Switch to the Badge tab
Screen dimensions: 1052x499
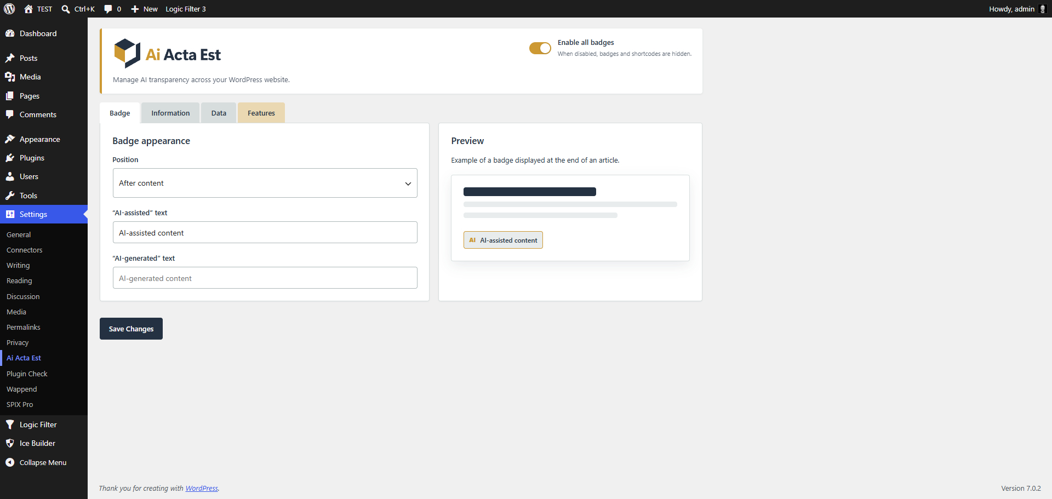click(120, 113)
